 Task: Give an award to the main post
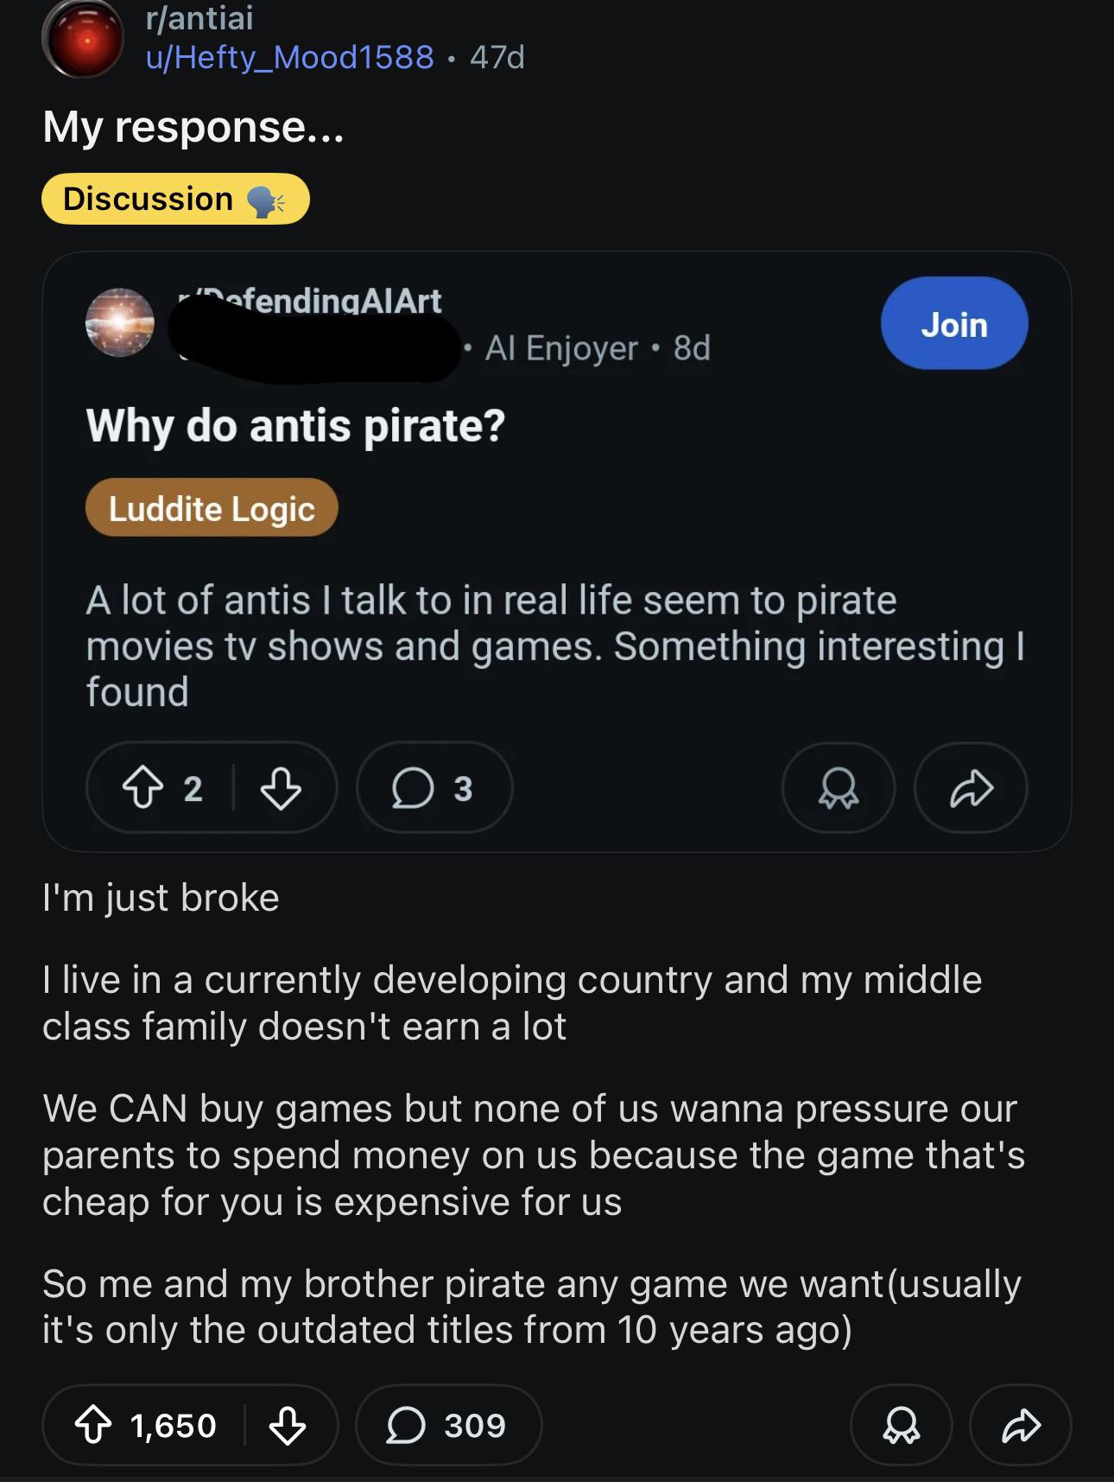[901, 1425]
